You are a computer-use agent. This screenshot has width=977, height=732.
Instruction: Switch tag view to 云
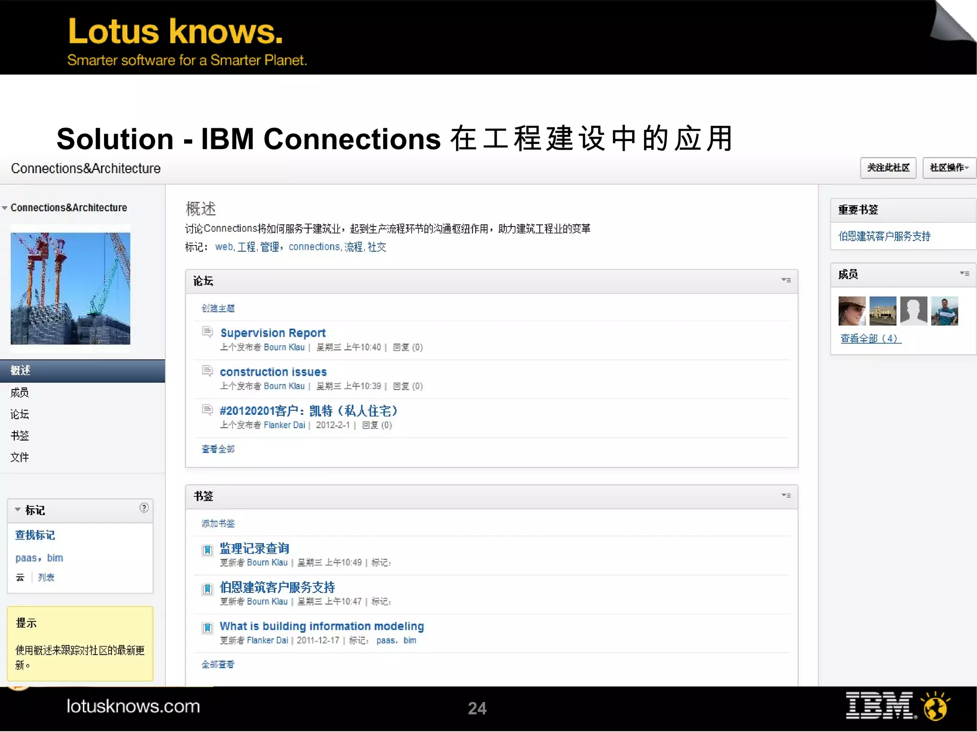tap(20, 577)
